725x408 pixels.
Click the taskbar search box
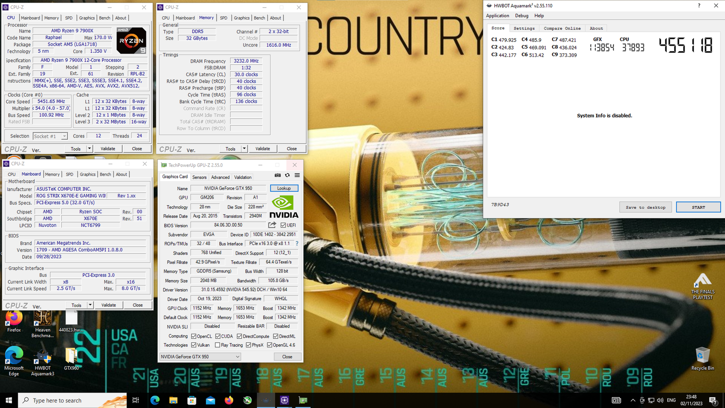[x=72, y=400]
